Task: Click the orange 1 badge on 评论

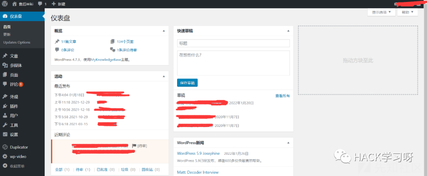Action: point(21,84)
